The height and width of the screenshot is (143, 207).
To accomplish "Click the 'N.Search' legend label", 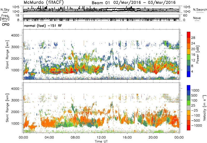I will (x=200, y=10).
